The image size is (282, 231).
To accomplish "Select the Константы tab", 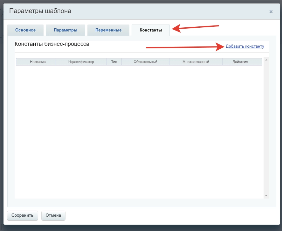I will [151, 30].
